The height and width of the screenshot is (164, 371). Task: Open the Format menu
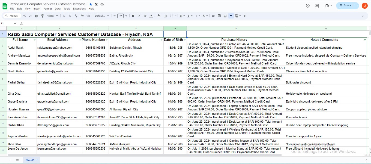[x=47, y=9]
